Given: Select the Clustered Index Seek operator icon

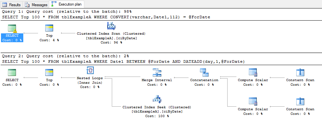Looking at the screenshot, I should [x=157, y=99].
